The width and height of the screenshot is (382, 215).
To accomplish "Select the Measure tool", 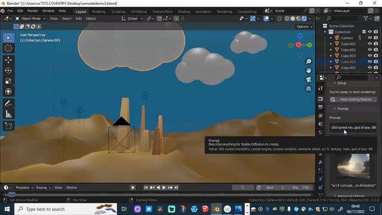I will pyautogui.click(x=8, y=114).
